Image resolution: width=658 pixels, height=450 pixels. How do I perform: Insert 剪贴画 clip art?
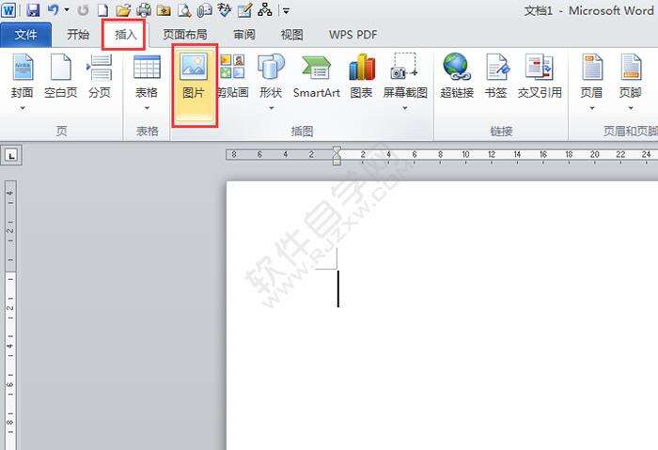pos(233,77)
